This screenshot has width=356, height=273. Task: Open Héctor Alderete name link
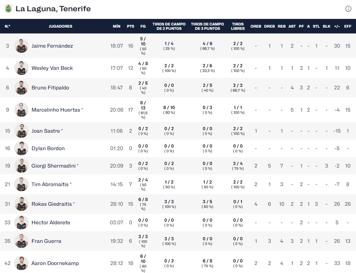click(51, 222)
